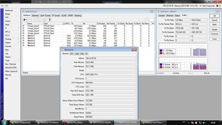This screenshot has height=125, width=222.
Task: Select the adsl_ether5 PPPoE Client row
Action: coord(88,33)
